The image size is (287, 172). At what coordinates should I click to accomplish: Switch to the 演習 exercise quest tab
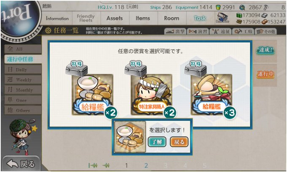point(198,32)
